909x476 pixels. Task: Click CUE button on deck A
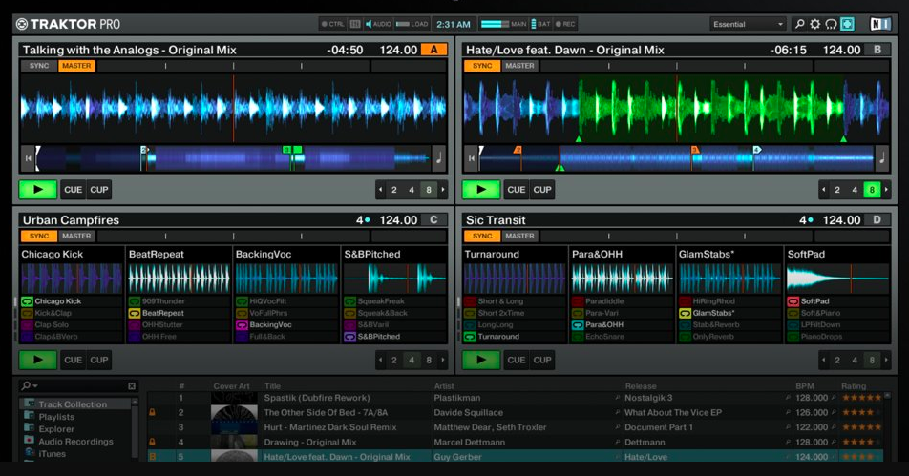coord(73,190)
